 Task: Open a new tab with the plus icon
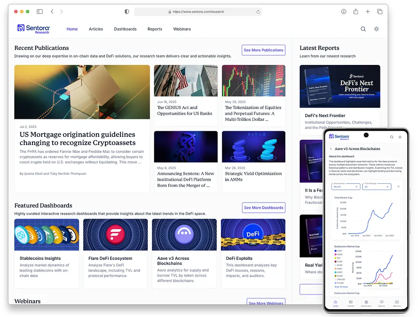pyautogui.click(x=368, y=11)
